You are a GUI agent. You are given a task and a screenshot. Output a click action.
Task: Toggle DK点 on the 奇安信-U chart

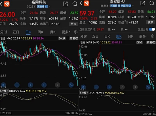click(139, 42)
